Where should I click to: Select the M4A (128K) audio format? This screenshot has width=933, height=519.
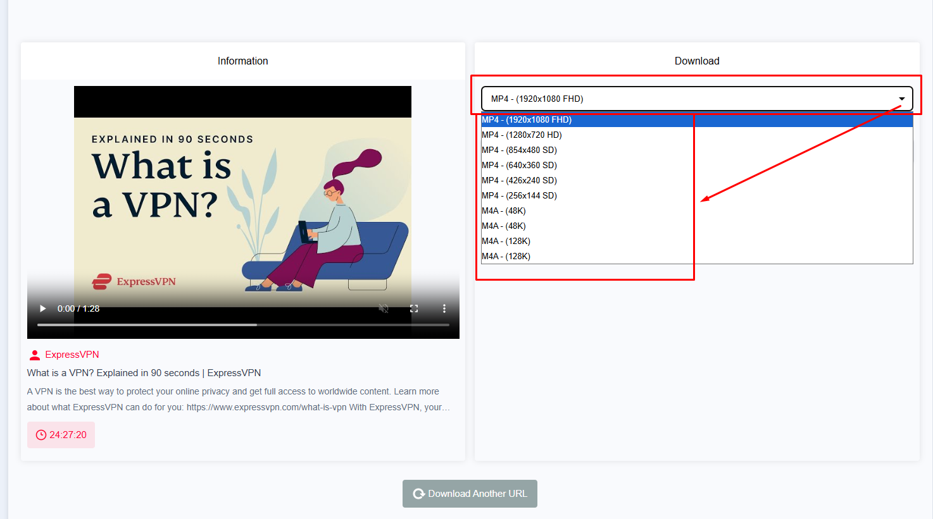[x=505, y=241]
